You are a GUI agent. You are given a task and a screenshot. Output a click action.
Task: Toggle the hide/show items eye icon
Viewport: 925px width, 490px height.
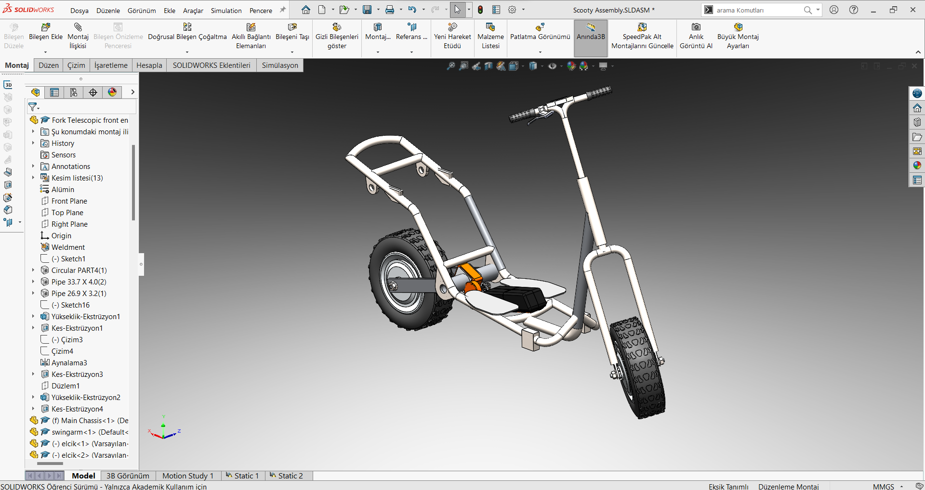coord(552,66)
